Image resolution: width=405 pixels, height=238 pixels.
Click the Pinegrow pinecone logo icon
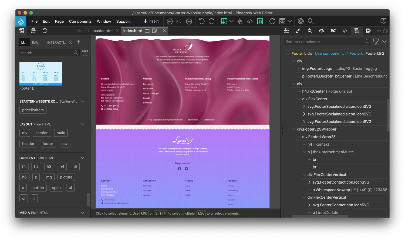point(21,21)
